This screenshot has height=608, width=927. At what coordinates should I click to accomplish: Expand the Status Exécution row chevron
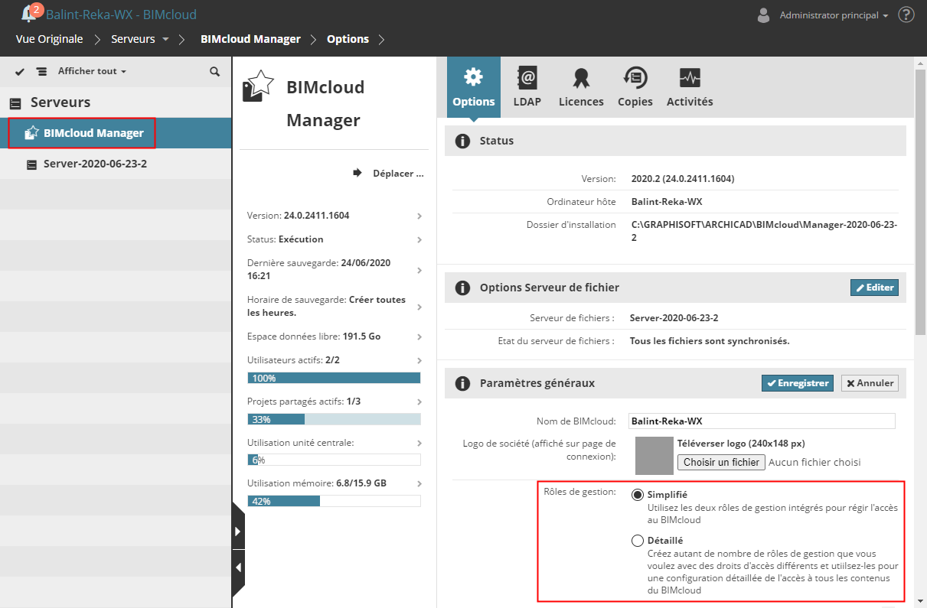click(419, 240)
